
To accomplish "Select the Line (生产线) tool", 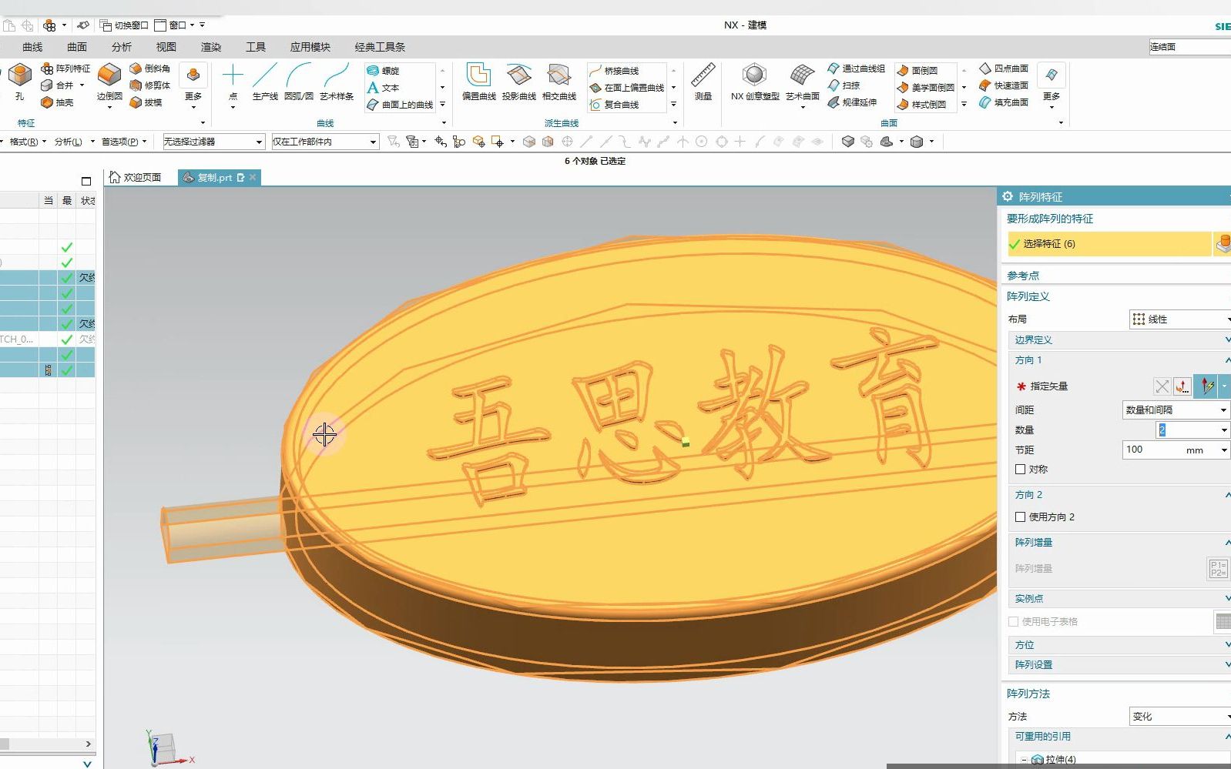I will click(265, 82).
